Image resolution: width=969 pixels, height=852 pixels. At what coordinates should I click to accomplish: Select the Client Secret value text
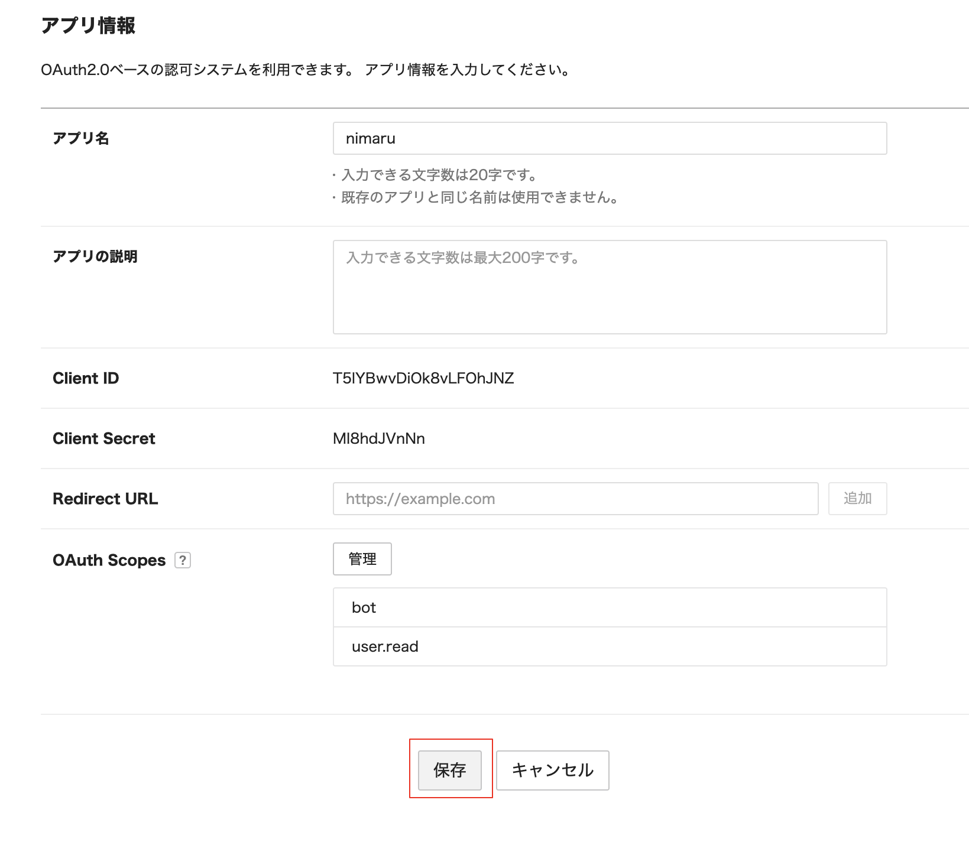click(x=379, y=438)
